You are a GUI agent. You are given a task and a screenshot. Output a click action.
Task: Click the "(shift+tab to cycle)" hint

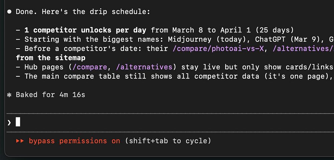[168, 141]
